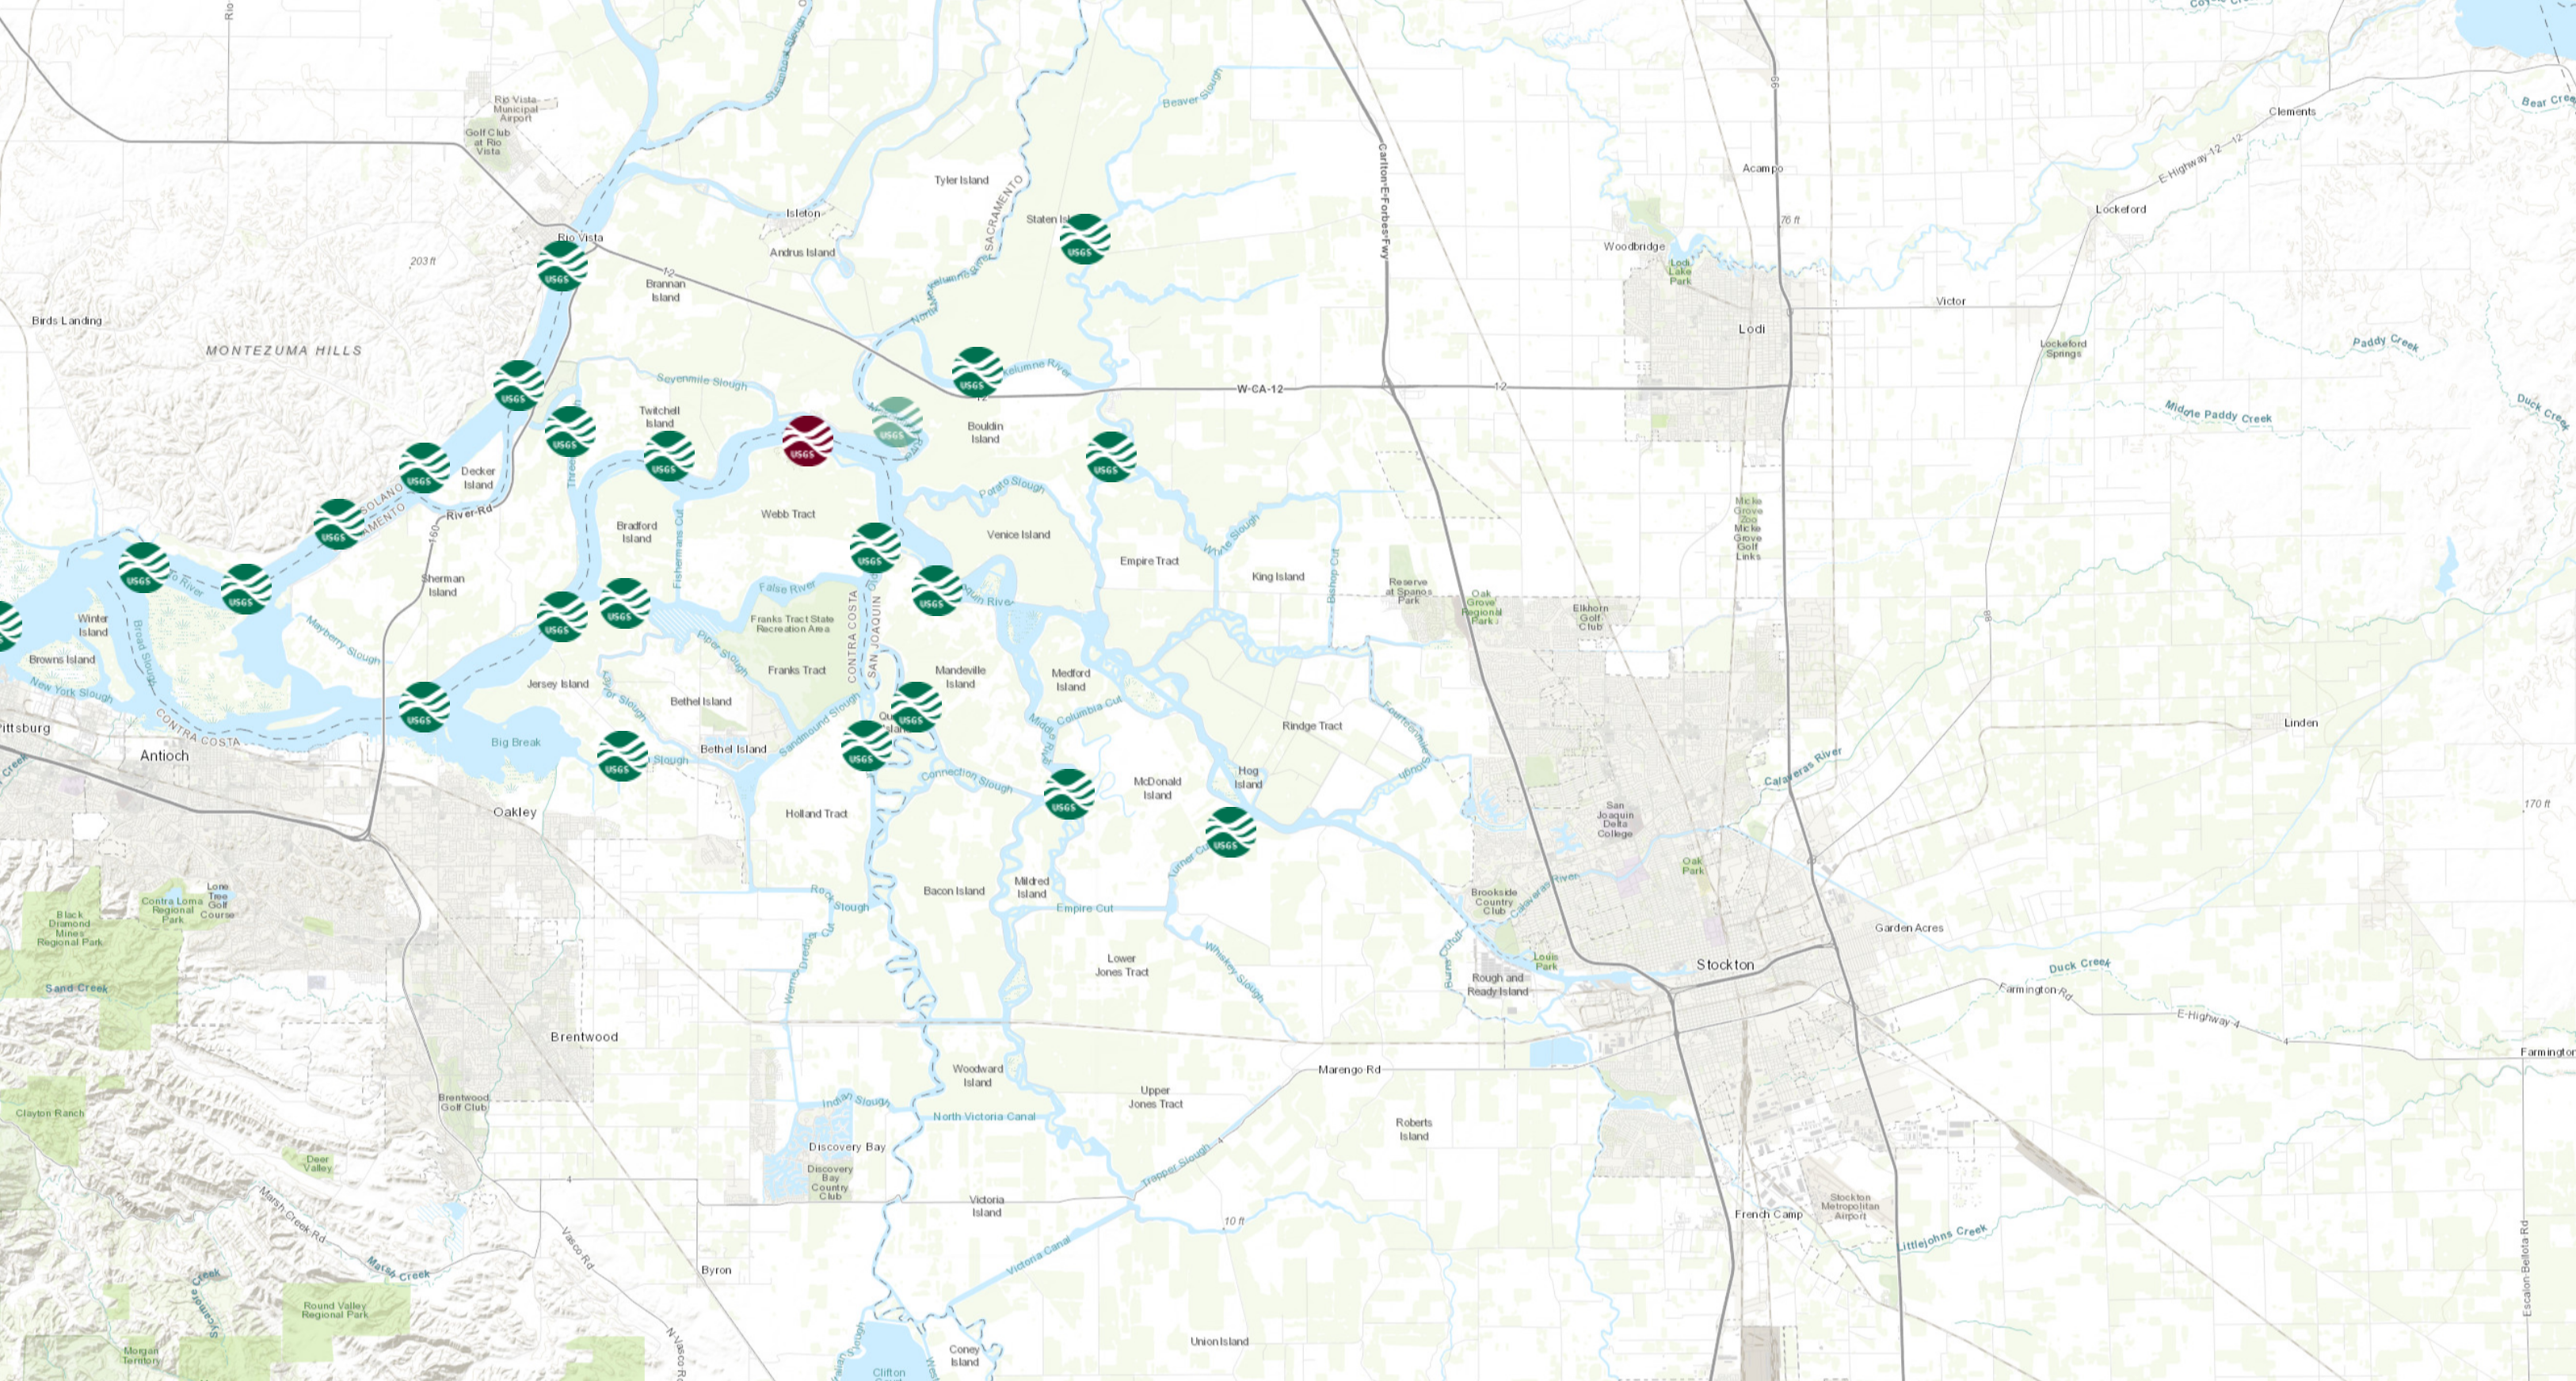The height and width of the screenshot is (1381, 2576).
Task: Click the USGS marker above Mayberry Slough
Action: [x=246, y=589]
